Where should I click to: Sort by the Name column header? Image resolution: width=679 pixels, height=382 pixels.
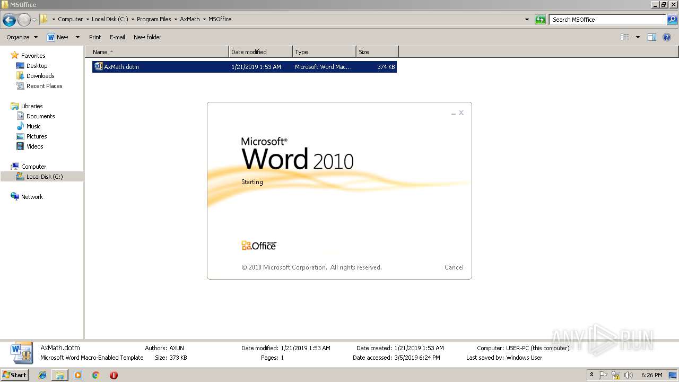(156, 52)
